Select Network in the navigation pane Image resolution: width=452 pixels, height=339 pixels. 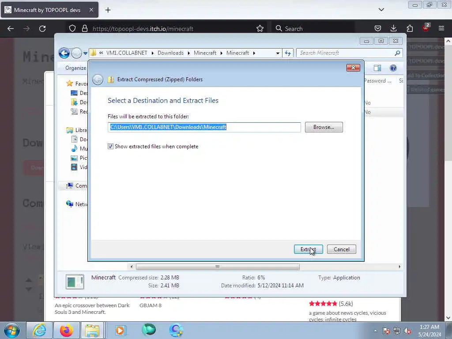point(77,204)
